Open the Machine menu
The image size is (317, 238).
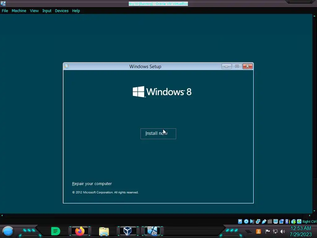click(x=19, y=11)
